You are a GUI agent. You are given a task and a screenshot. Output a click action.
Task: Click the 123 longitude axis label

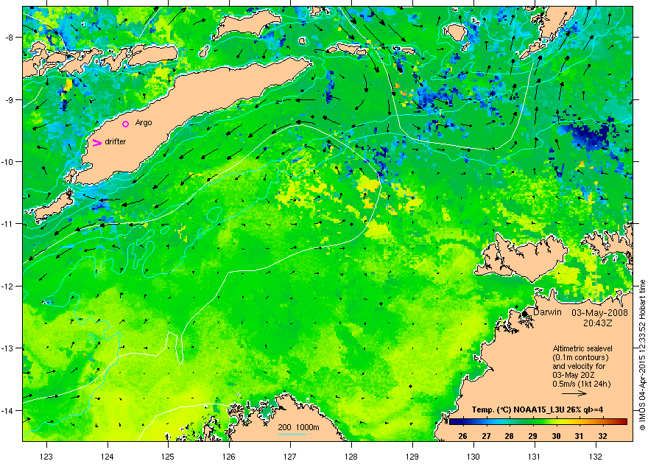[x=46, y=457]
